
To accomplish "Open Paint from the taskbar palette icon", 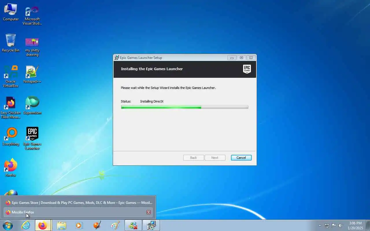I will tap(115, 225).
